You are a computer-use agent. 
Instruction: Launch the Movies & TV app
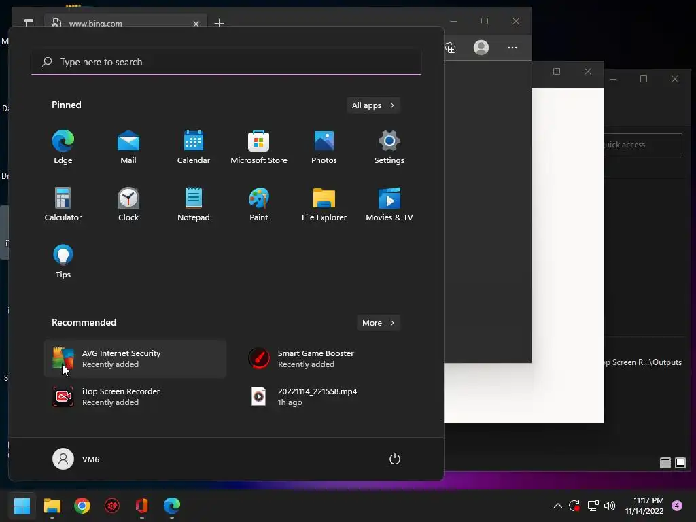point(389,204)
